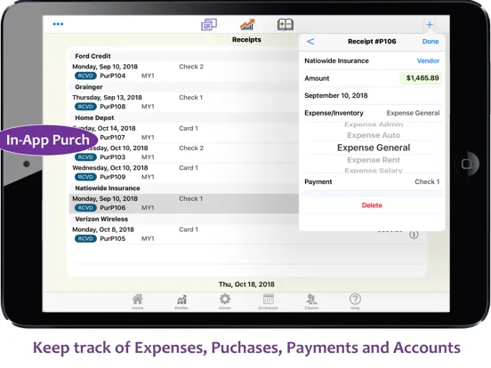Open the Help question mark tab
This screenshot has height=368, width=491.
pyautogui.click(x=355, y=301)
